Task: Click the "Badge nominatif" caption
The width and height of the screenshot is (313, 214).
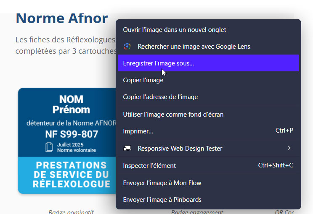Action: click(x=71, y=212)
